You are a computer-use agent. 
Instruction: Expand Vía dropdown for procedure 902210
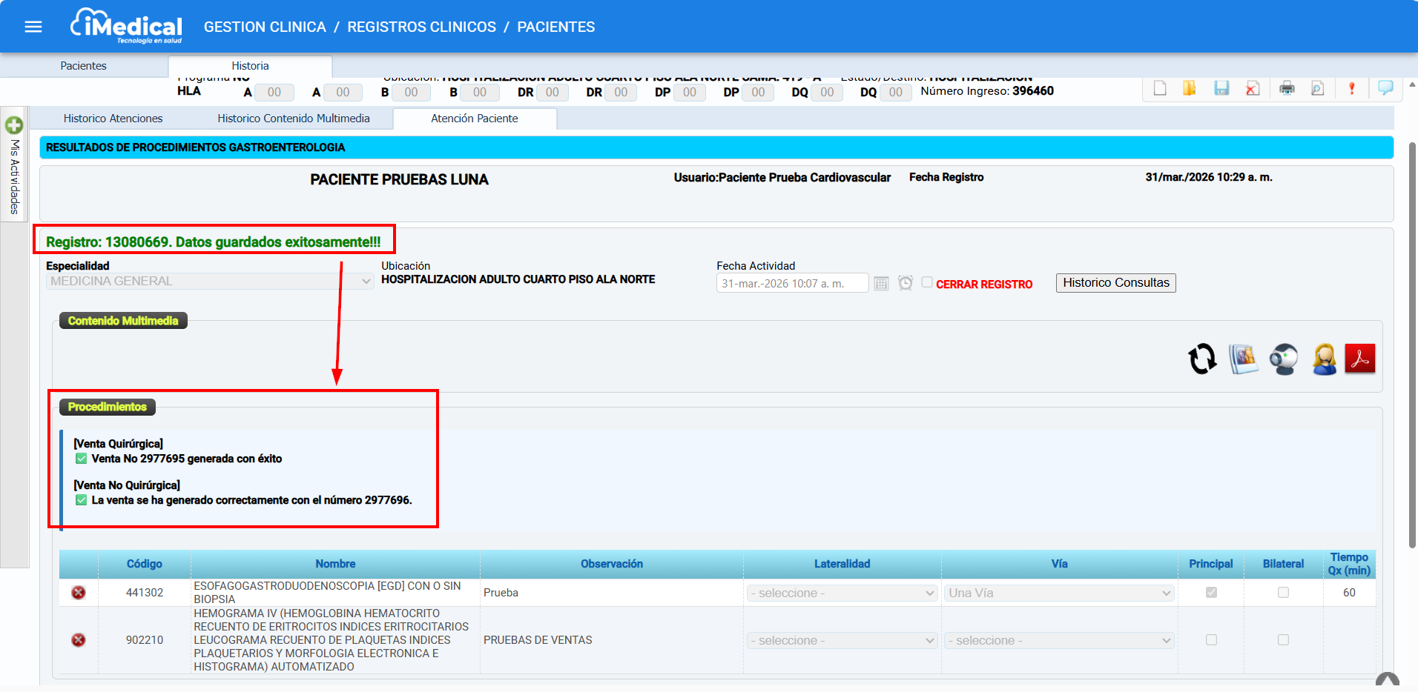point(1059,641)
